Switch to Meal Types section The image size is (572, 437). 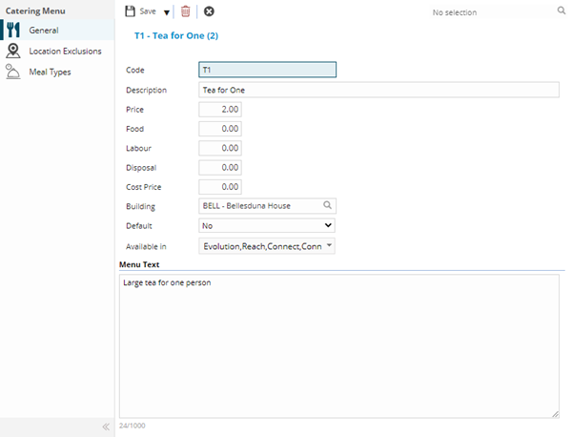[x=50, y=72]
